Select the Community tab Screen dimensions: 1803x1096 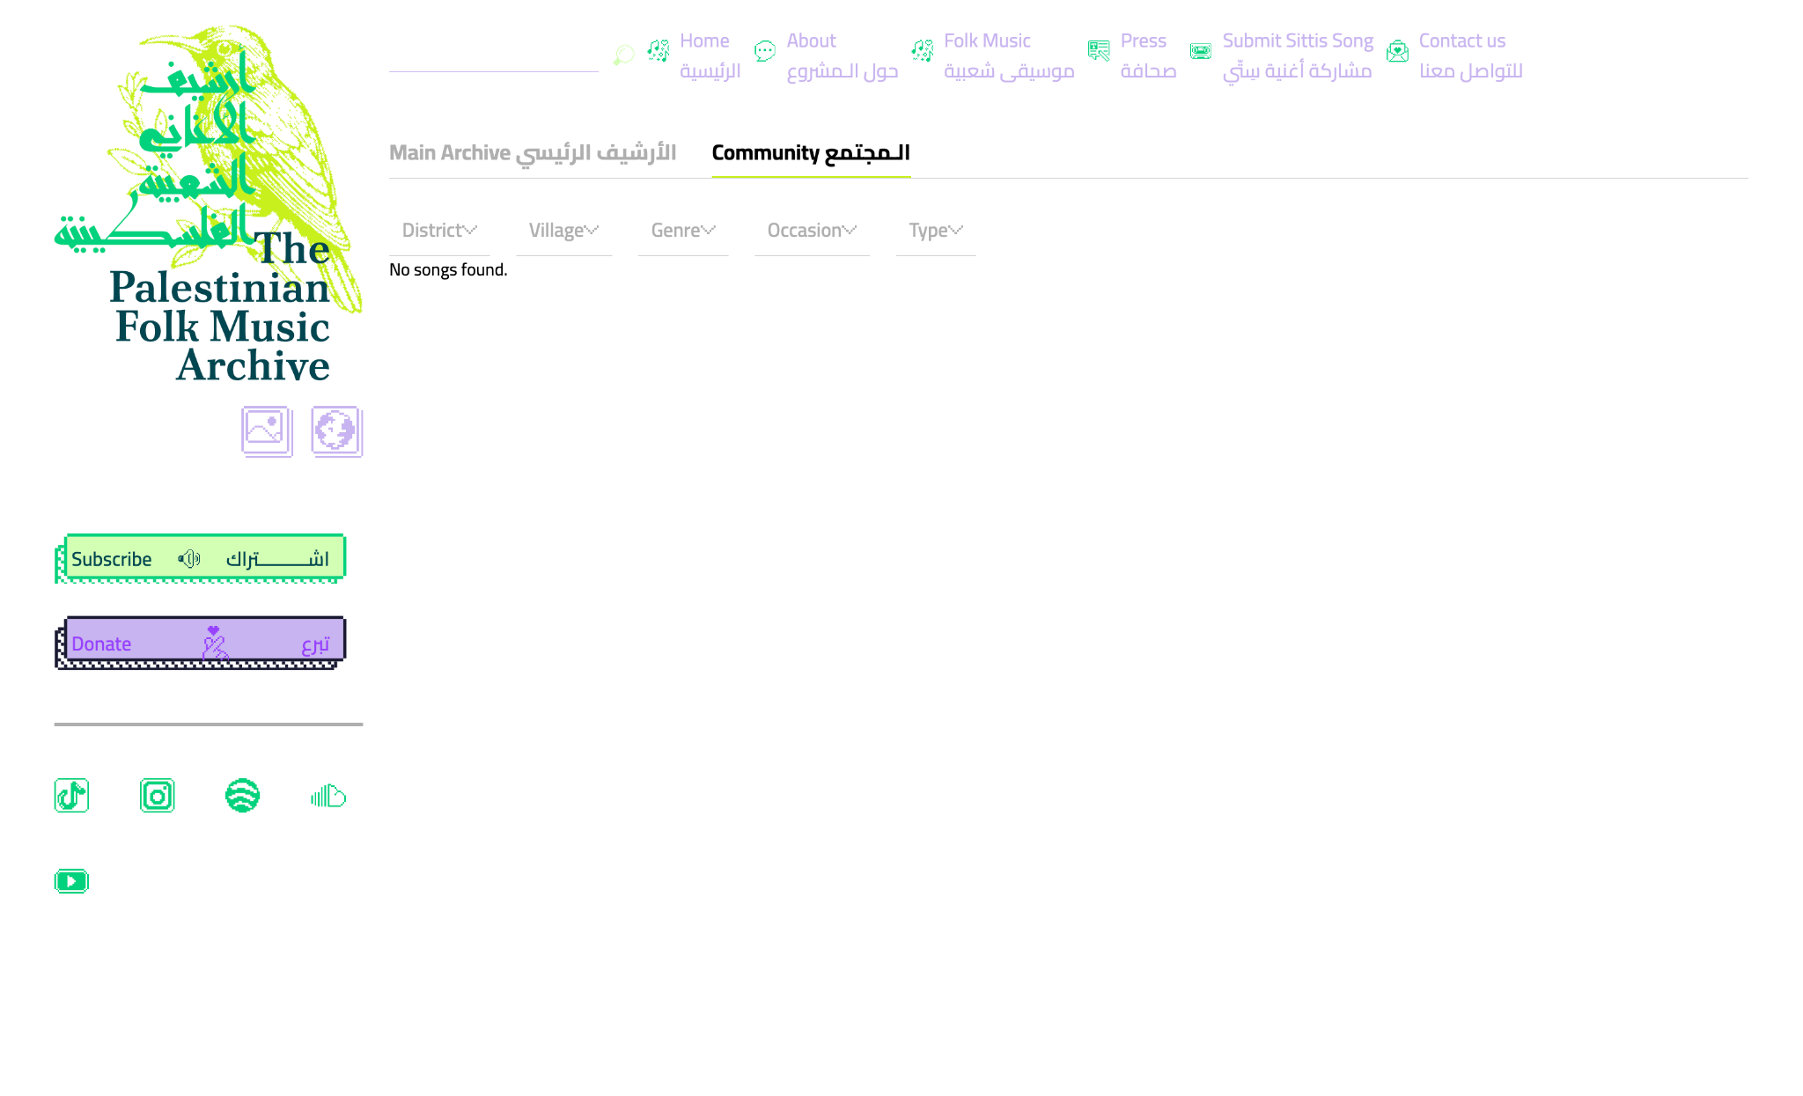coord(811,153)
